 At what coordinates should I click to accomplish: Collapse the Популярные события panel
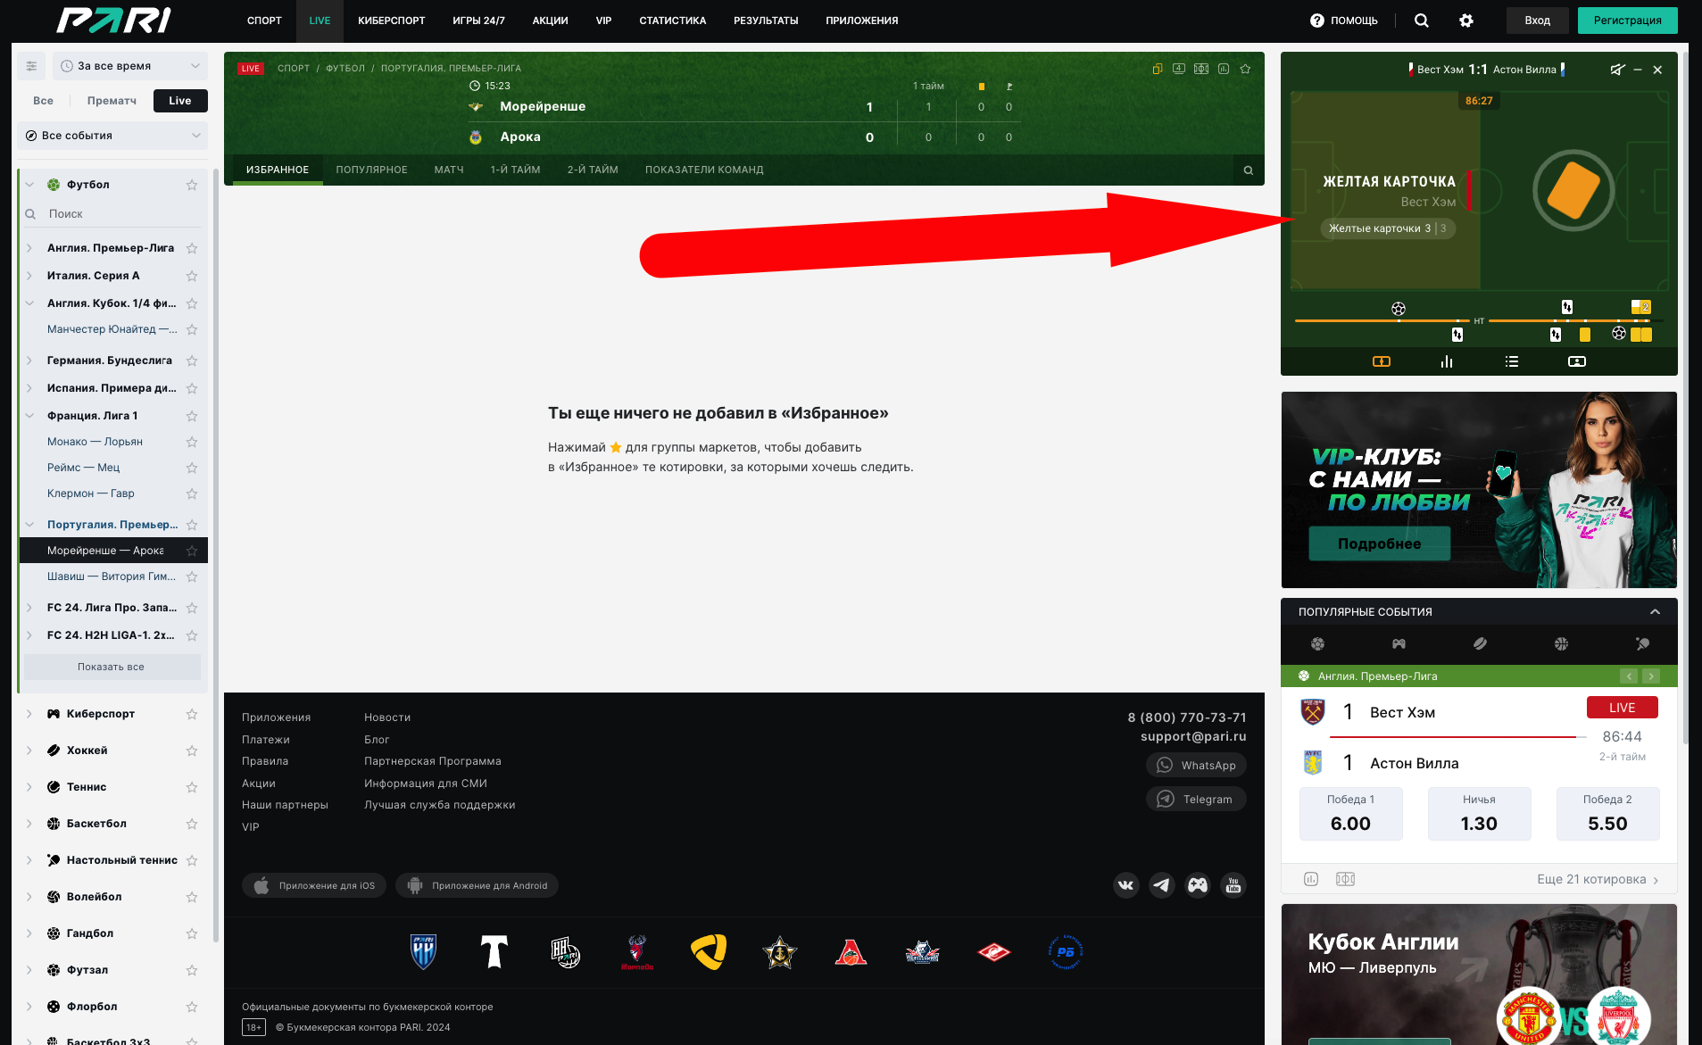click(x=1655, y=612)
